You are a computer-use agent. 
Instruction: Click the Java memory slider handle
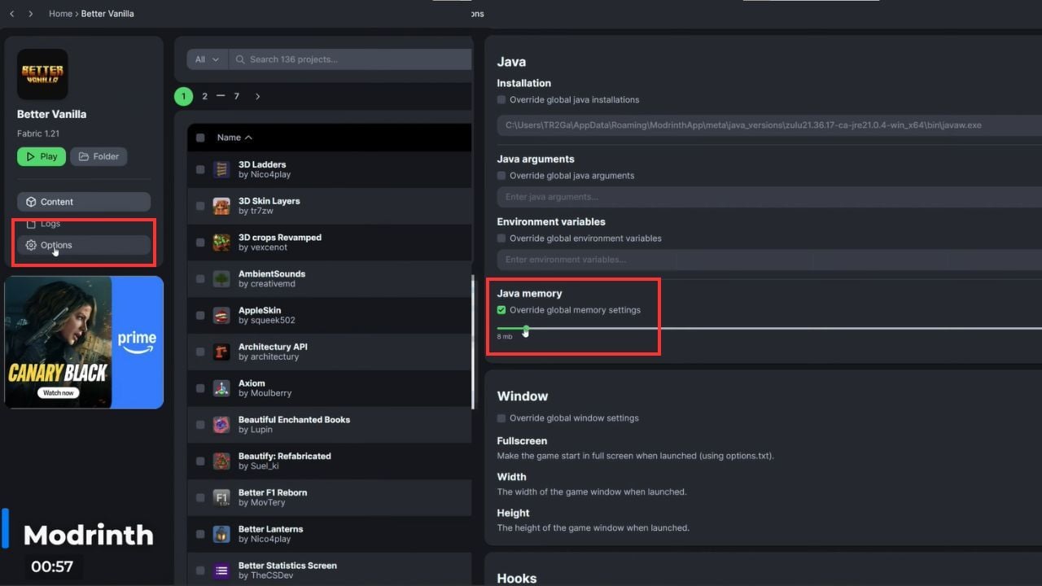pyautogui.click(x=526, y=329)
